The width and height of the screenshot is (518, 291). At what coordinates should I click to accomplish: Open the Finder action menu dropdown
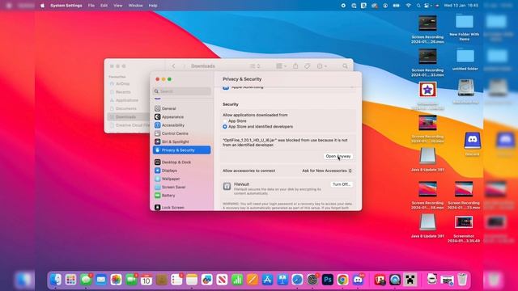(x=322, y=66)
